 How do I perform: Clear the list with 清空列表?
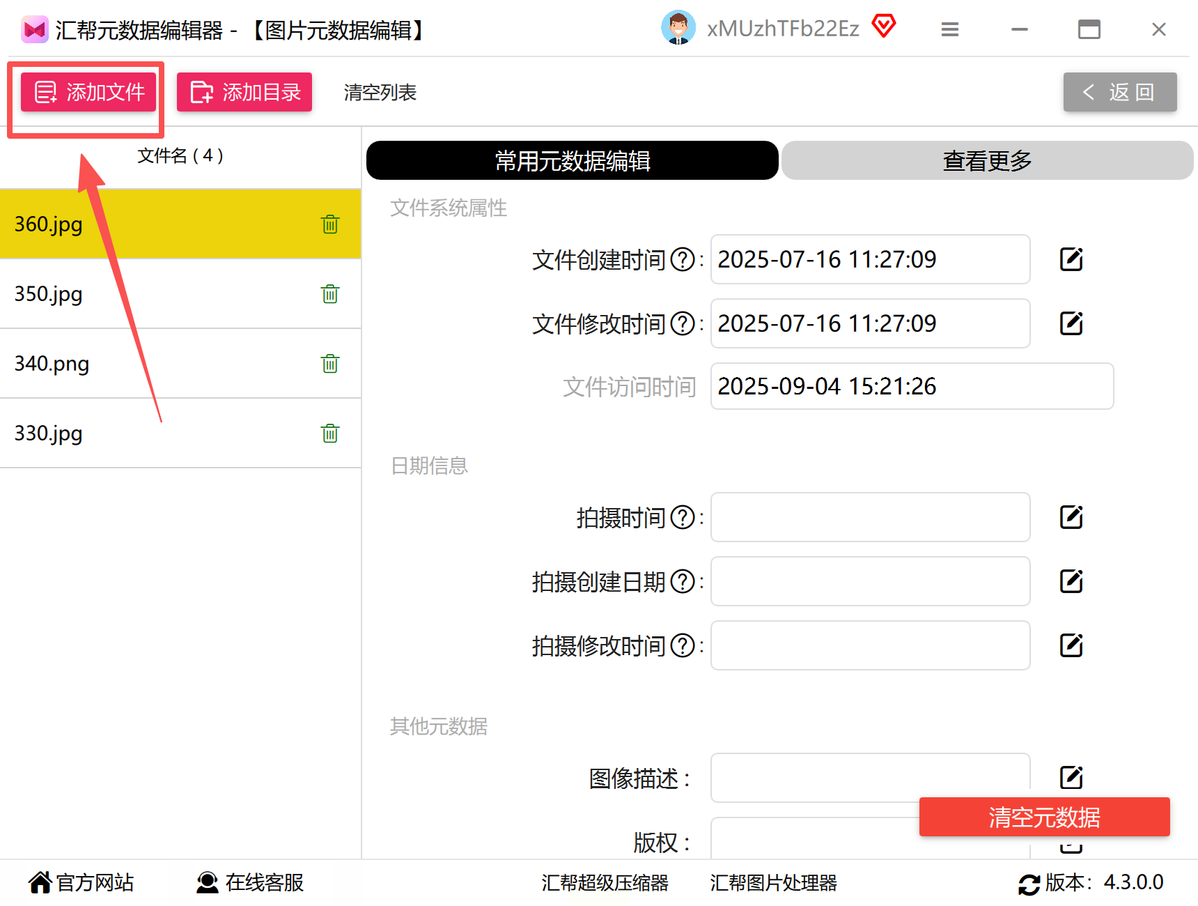(380, 92)
